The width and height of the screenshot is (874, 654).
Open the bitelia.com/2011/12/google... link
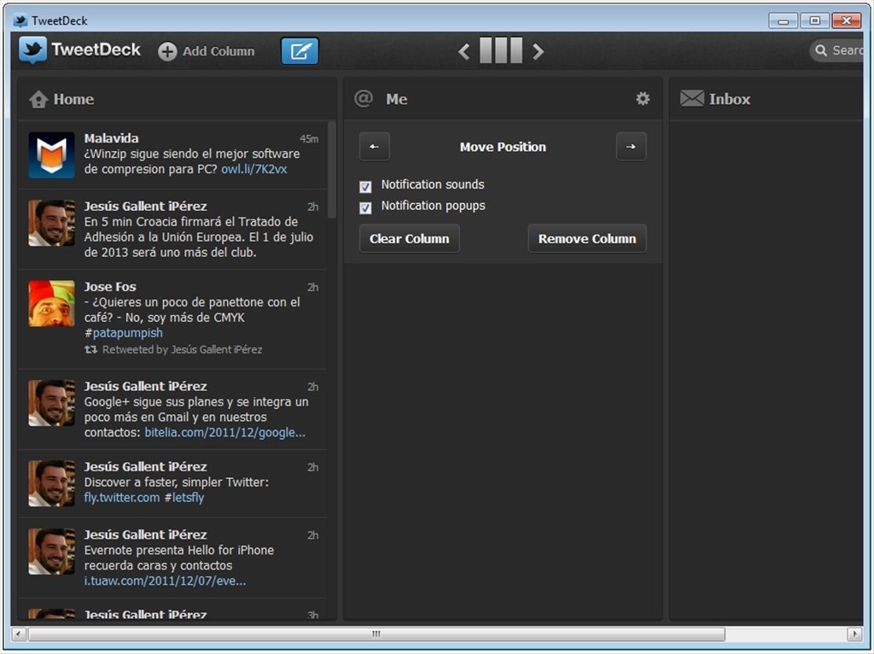pyautogui.click(x=224, y=433)
